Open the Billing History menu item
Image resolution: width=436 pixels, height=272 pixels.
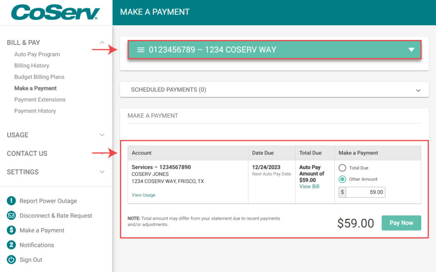(x=32, y=66)
